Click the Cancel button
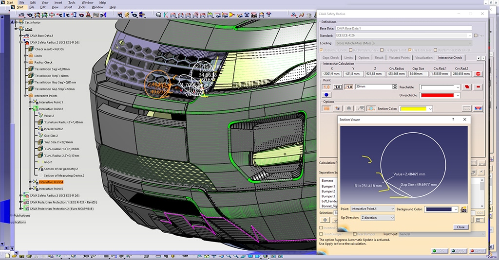This screenshot has width=499, height=260. pos(478,251)
